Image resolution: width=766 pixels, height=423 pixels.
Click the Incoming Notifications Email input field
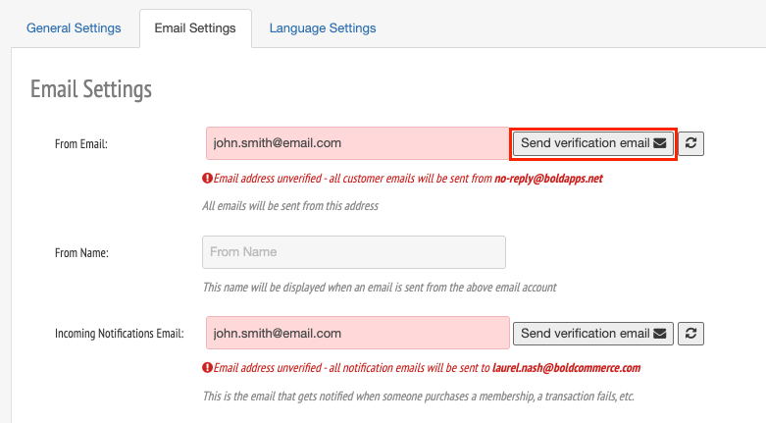pyautogui.click(x=358, y=333)
